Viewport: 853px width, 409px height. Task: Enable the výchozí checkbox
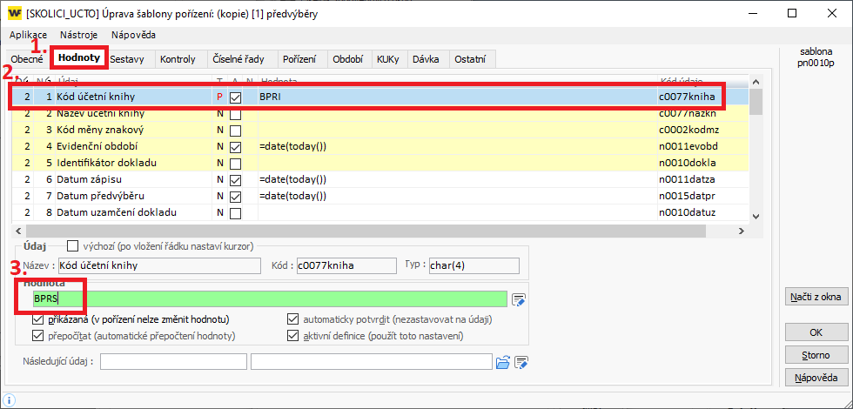(x=72, y=245)
